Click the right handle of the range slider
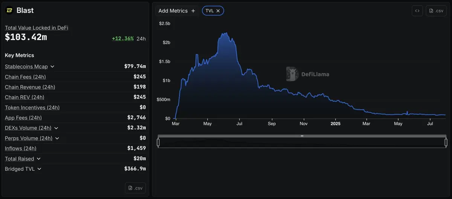Image resolution: width=452 pixels, height=199 pixels. (x=446, y=142)
